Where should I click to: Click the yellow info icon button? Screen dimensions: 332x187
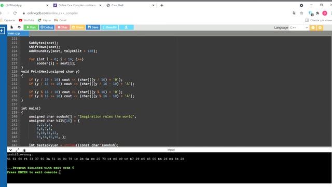(313, 28)
